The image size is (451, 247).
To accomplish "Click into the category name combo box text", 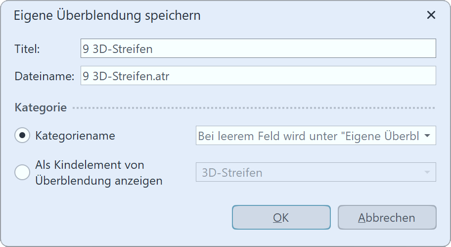I will coord(307,136).
